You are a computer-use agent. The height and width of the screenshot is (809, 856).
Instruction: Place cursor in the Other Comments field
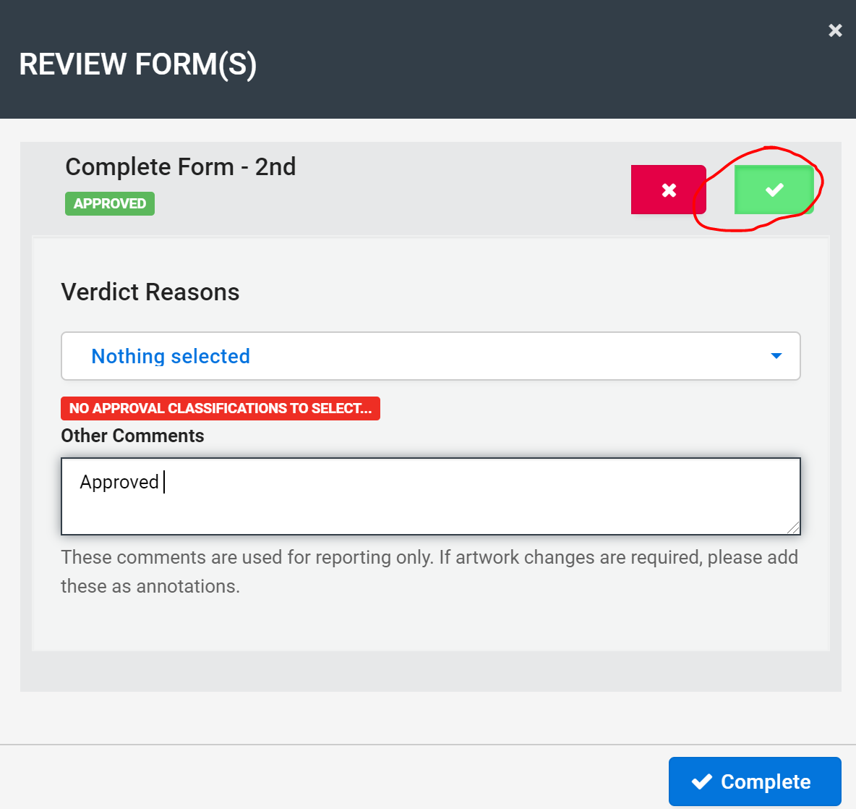point(430,496)
